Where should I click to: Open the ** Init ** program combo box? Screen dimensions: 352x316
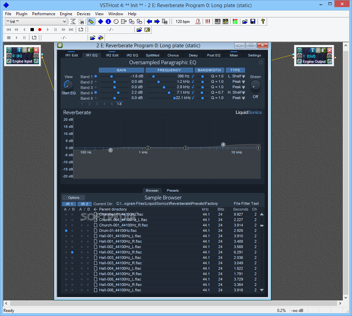[x=36, y=22]
